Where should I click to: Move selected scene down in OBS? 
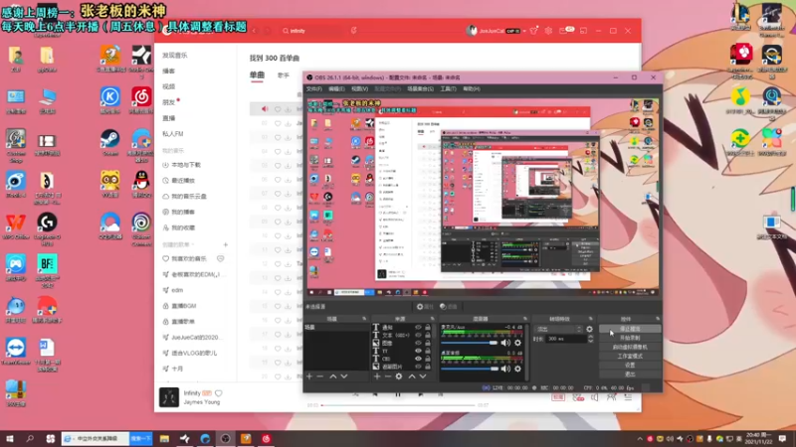click(344, 376)
